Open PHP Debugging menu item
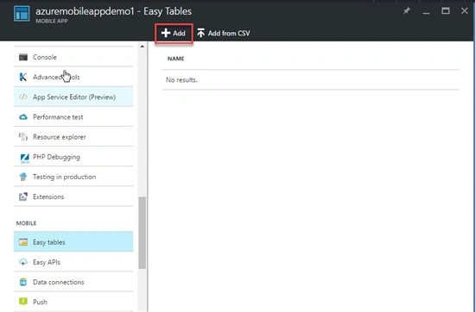475x312 pixels. click(x=73, y=157)
